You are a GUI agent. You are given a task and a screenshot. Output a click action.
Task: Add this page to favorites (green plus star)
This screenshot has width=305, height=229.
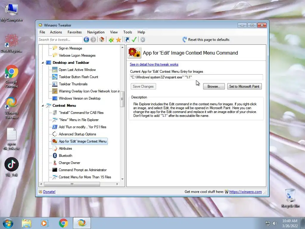[111, 40]
